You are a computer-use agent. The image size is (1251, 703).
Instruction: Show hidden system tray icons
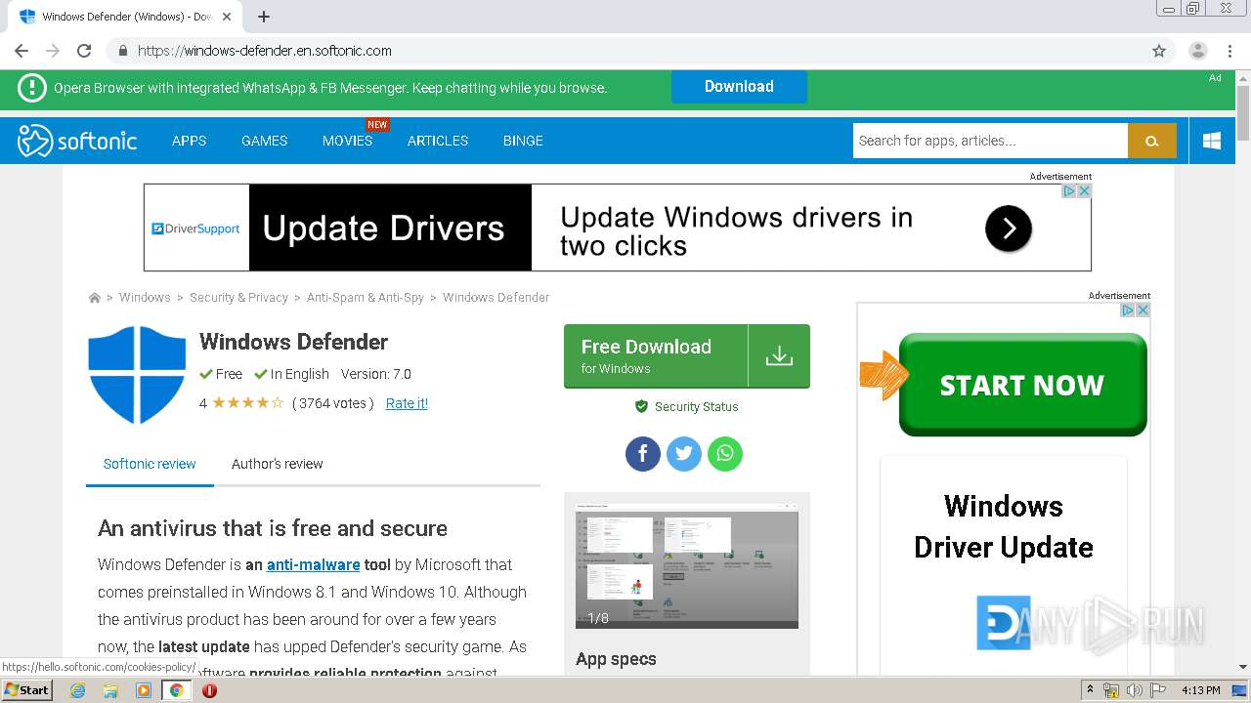(x=1090, y=690)
